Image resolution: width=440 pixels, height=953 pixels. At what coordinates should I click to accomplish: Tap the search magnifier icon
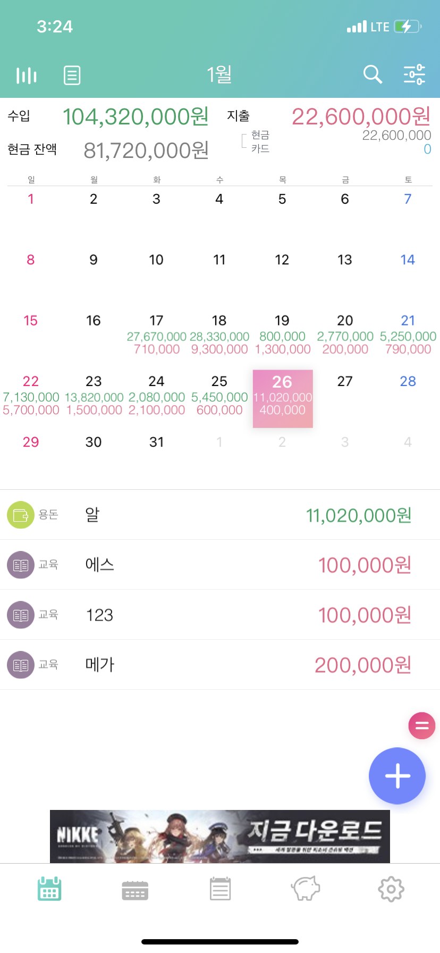373,75
